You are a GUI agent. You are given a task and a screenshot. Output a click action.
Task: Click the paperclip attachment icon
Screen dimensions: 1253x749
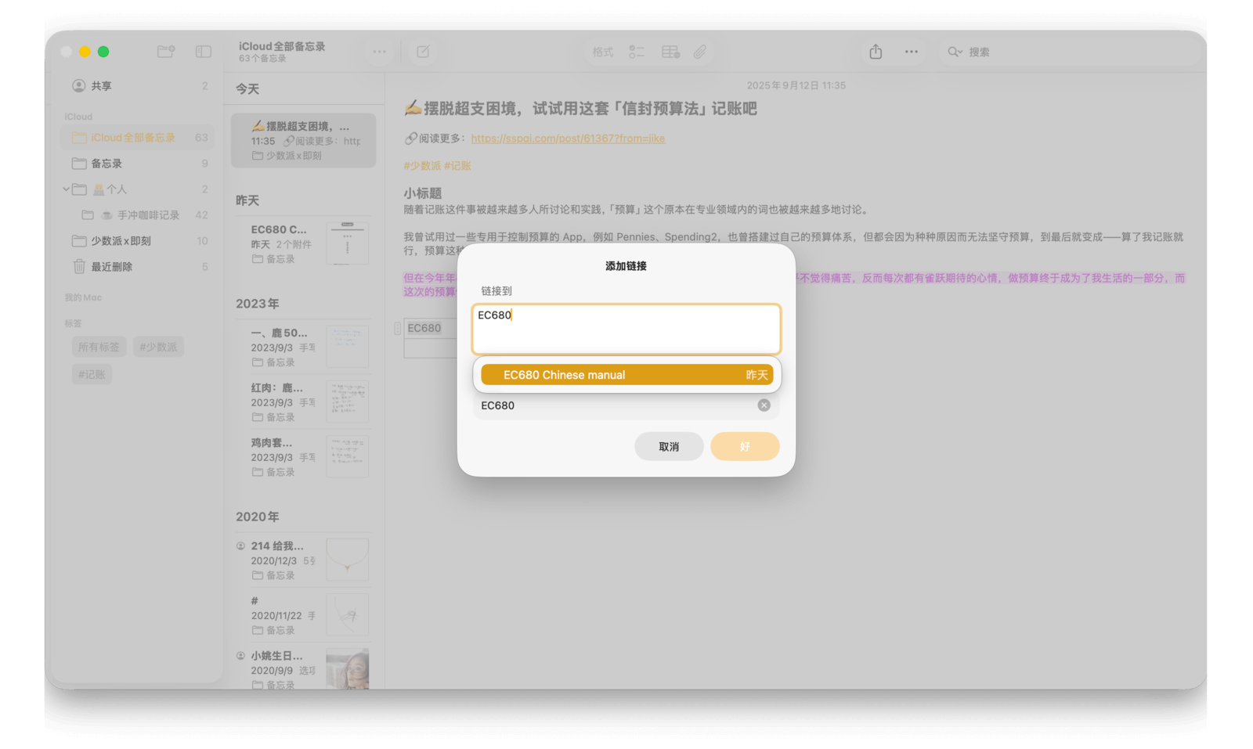click(700, 52)
